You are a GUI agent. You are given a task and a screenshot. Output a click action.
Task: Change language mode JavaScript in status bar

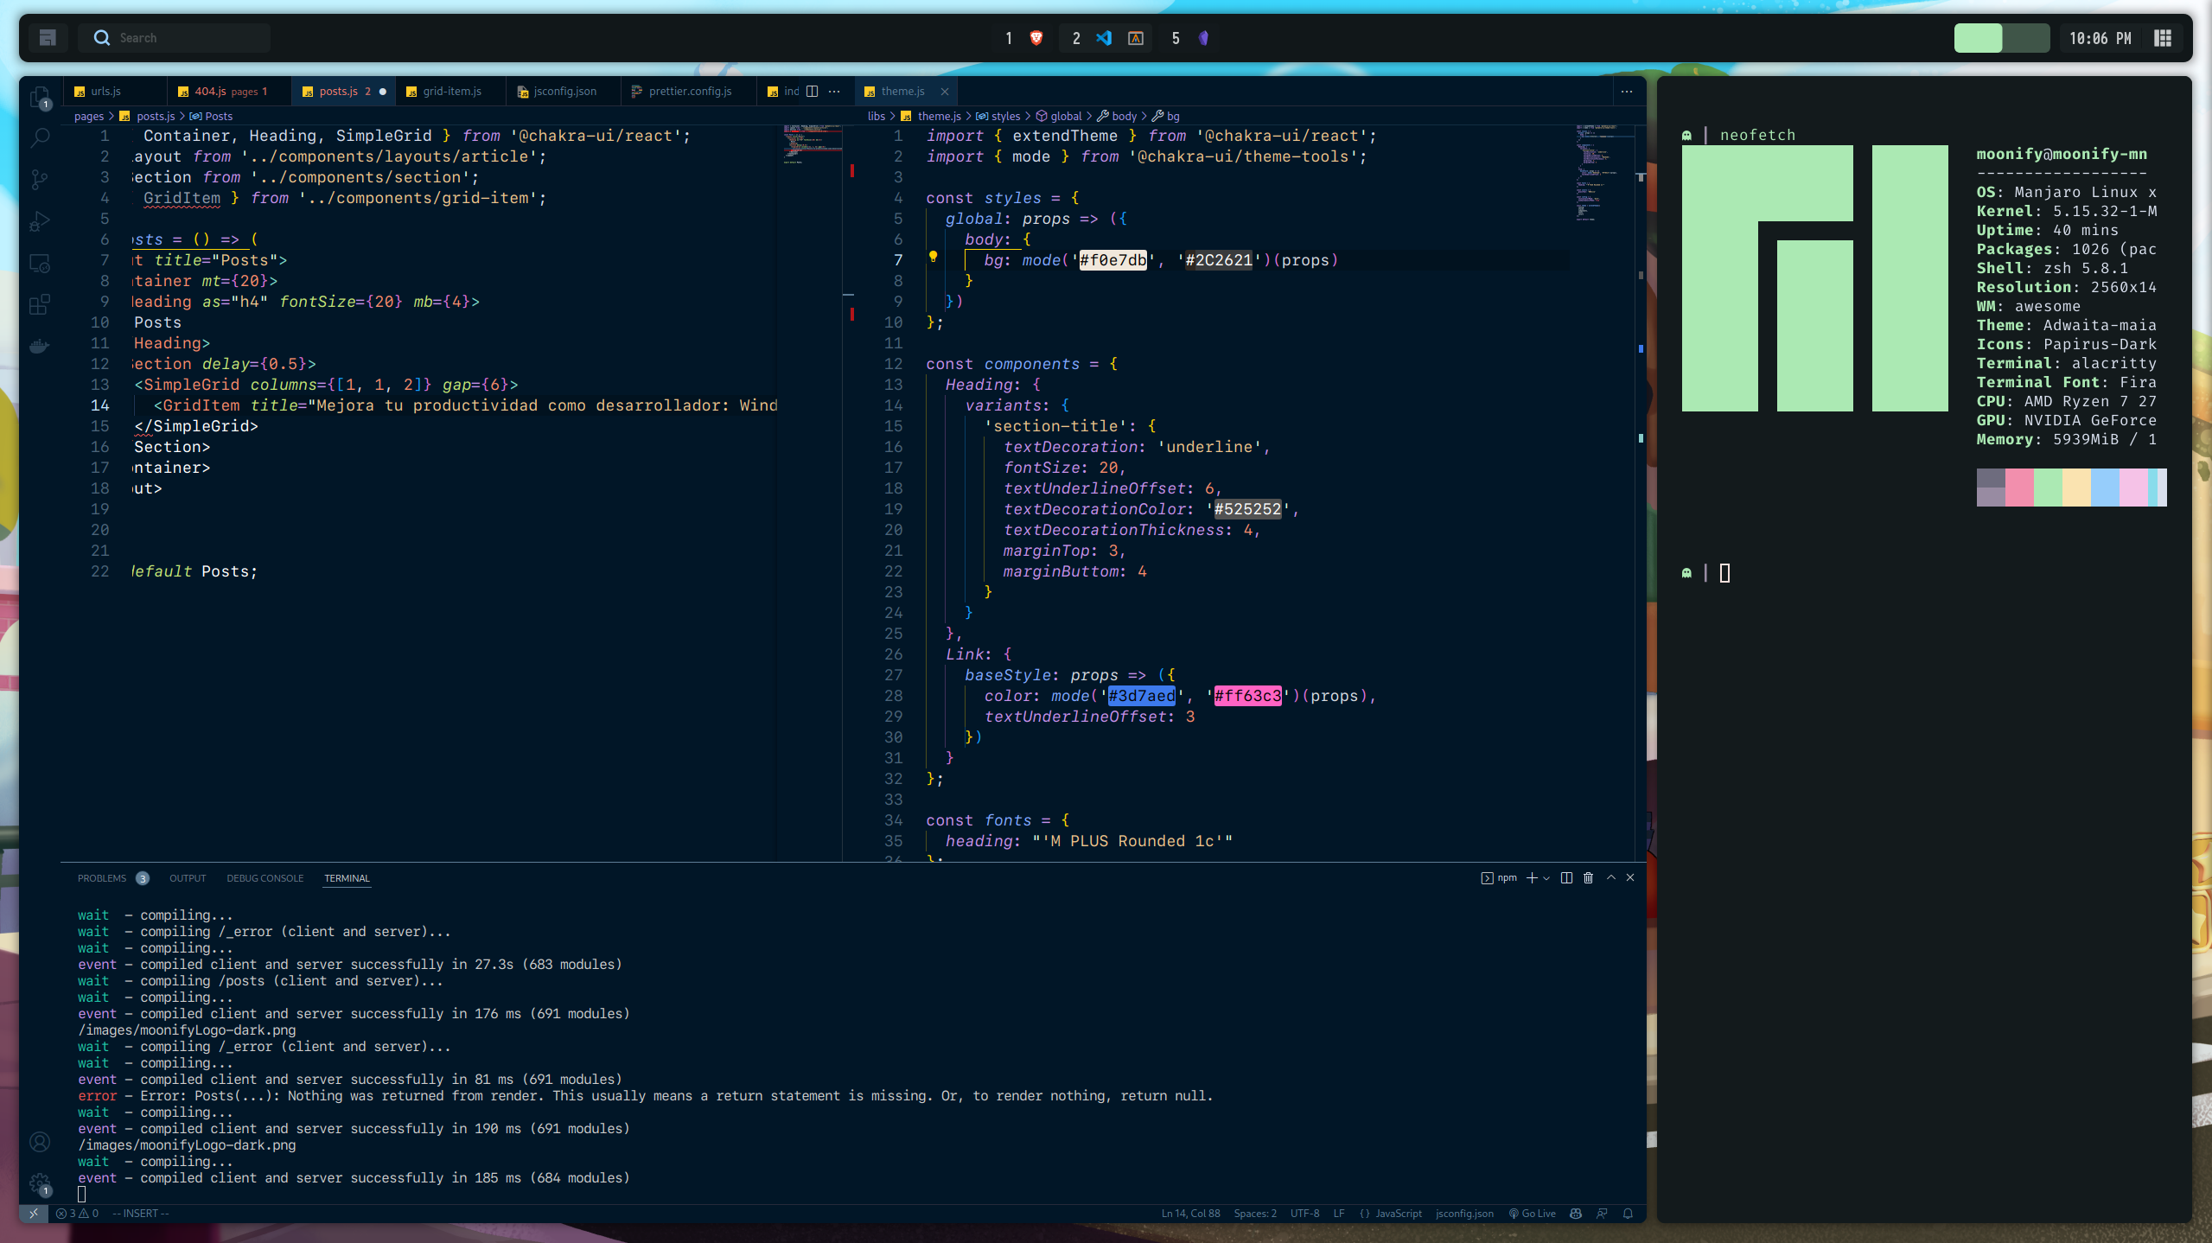[x=1398, y=1214]
